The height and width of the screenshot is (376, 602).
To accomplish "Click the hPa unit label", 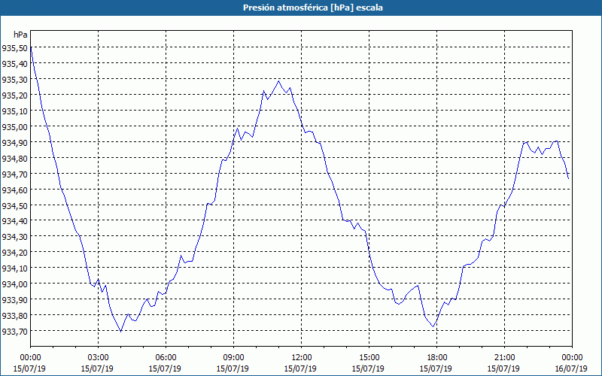I will tap(21, 35).
